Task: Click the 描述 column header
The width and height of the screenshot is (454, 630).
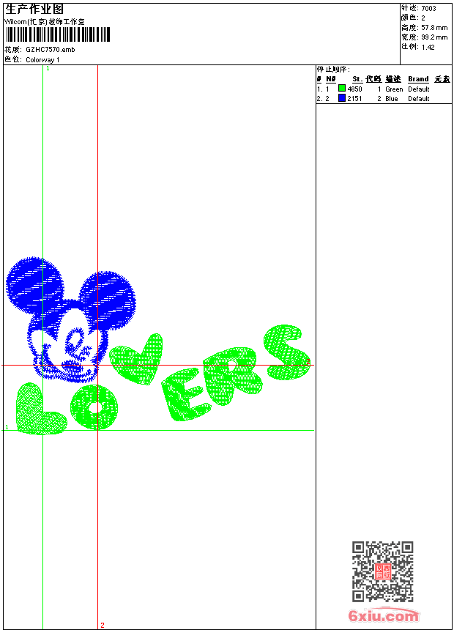Action: (393, 79)
